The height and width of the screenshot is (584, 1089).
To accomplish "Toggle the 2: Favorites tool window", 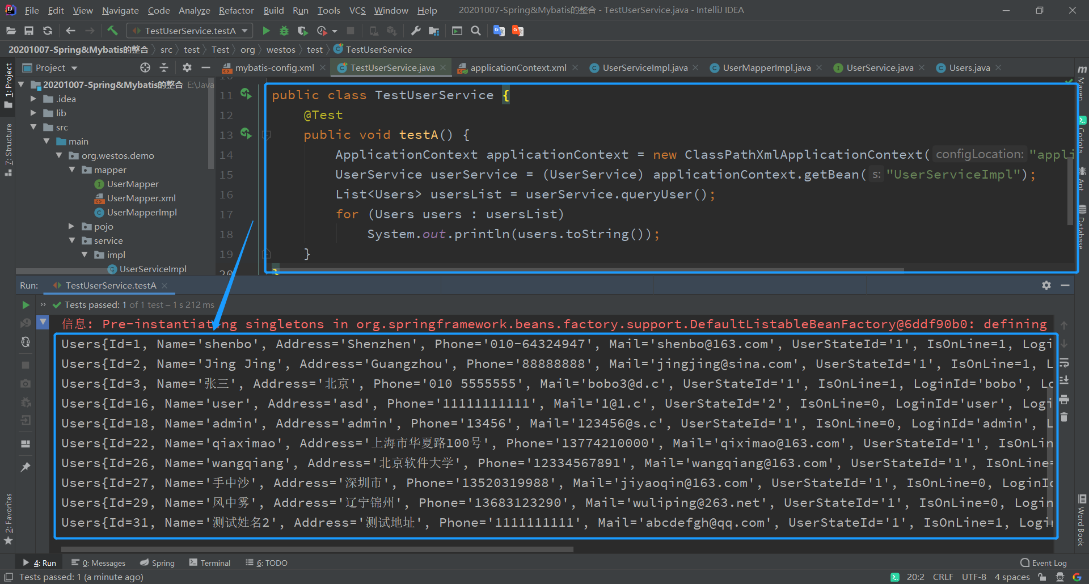I will pyautogui.click(x=9, y=519).
